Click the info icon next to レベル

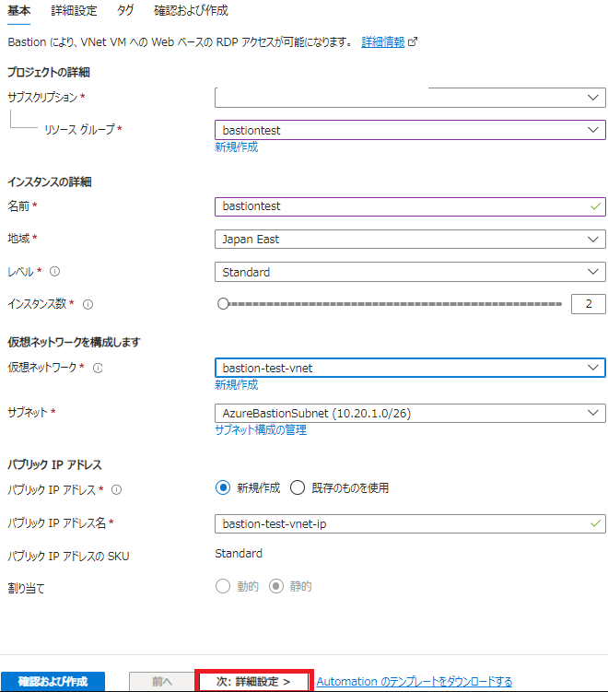tap(54, 272)
